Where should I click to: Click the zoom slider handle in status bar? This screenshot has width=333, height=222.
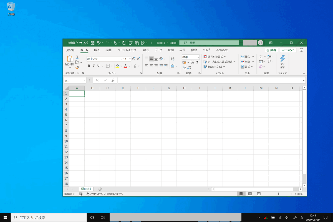pyautogui.click(x=278, y=194)
